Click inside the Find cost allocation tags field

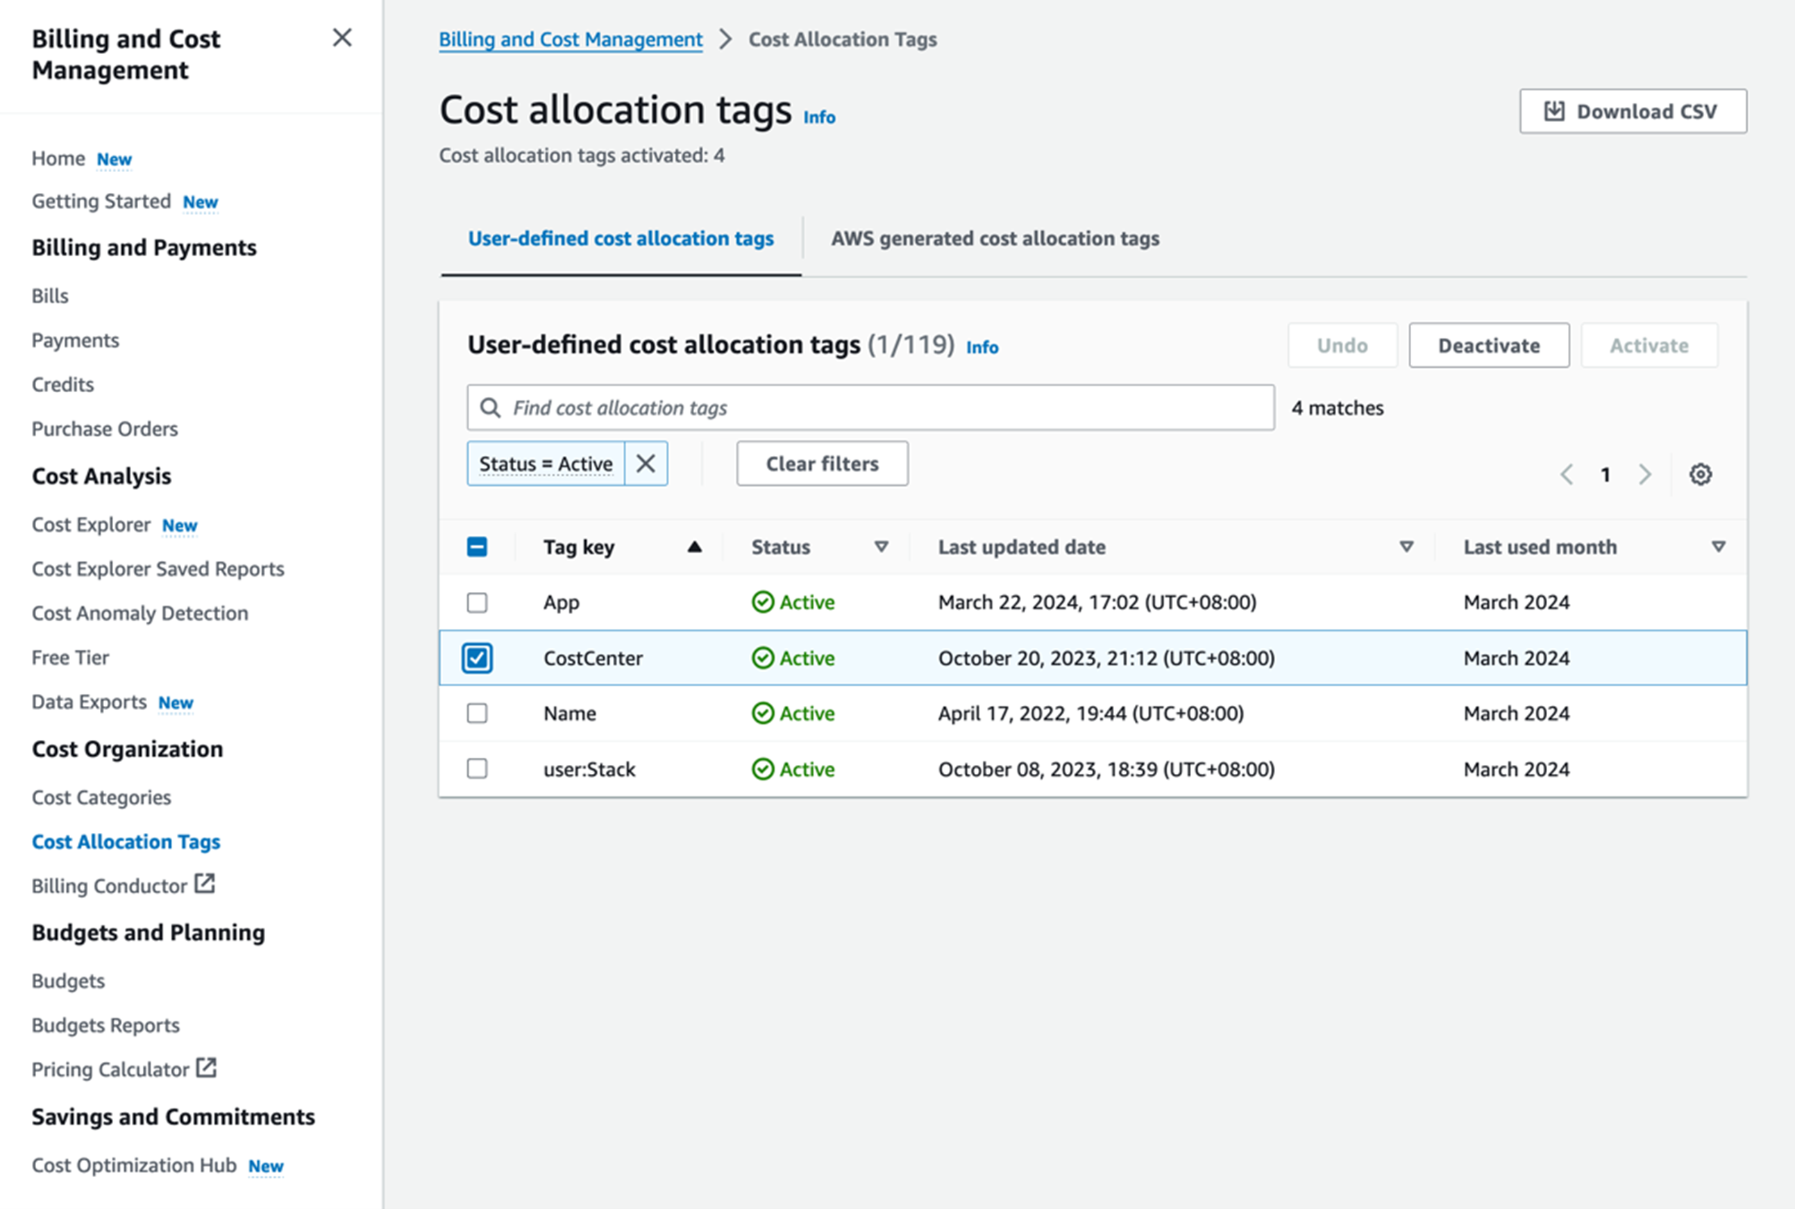click(848, 407)
